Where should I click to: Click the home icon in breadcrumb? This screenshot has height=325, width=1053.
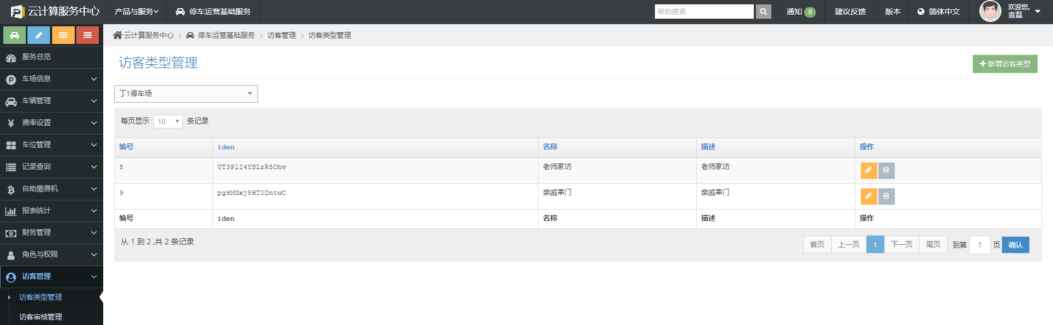pyautogui.click(x=117, y=35)
